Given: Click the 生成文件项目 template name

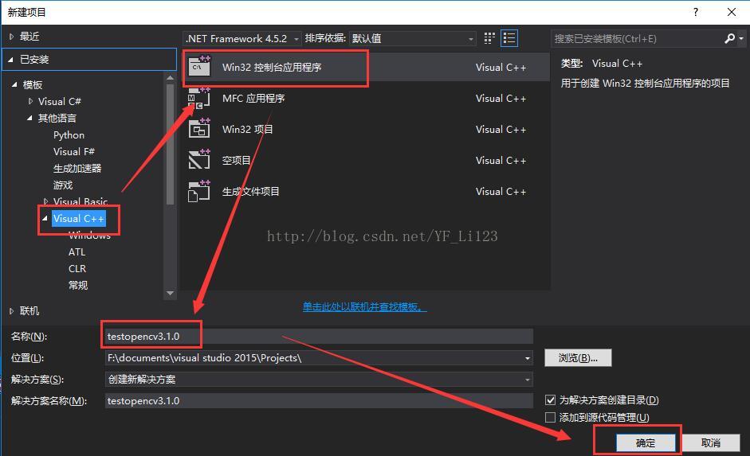Looking at the screenshot, I should [x=250, y=192].
